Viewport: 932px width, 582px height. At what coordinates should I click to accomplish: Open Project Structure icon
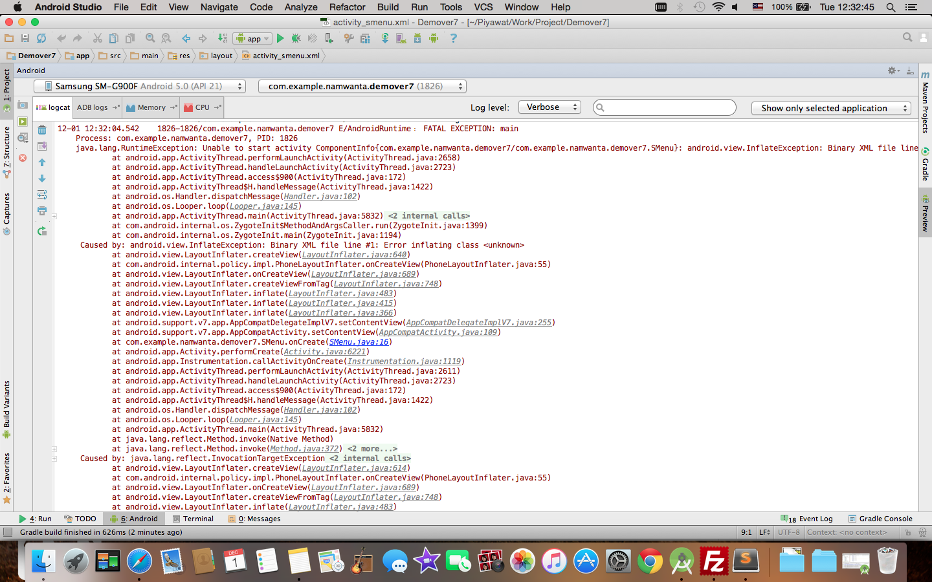click(365, 38)
